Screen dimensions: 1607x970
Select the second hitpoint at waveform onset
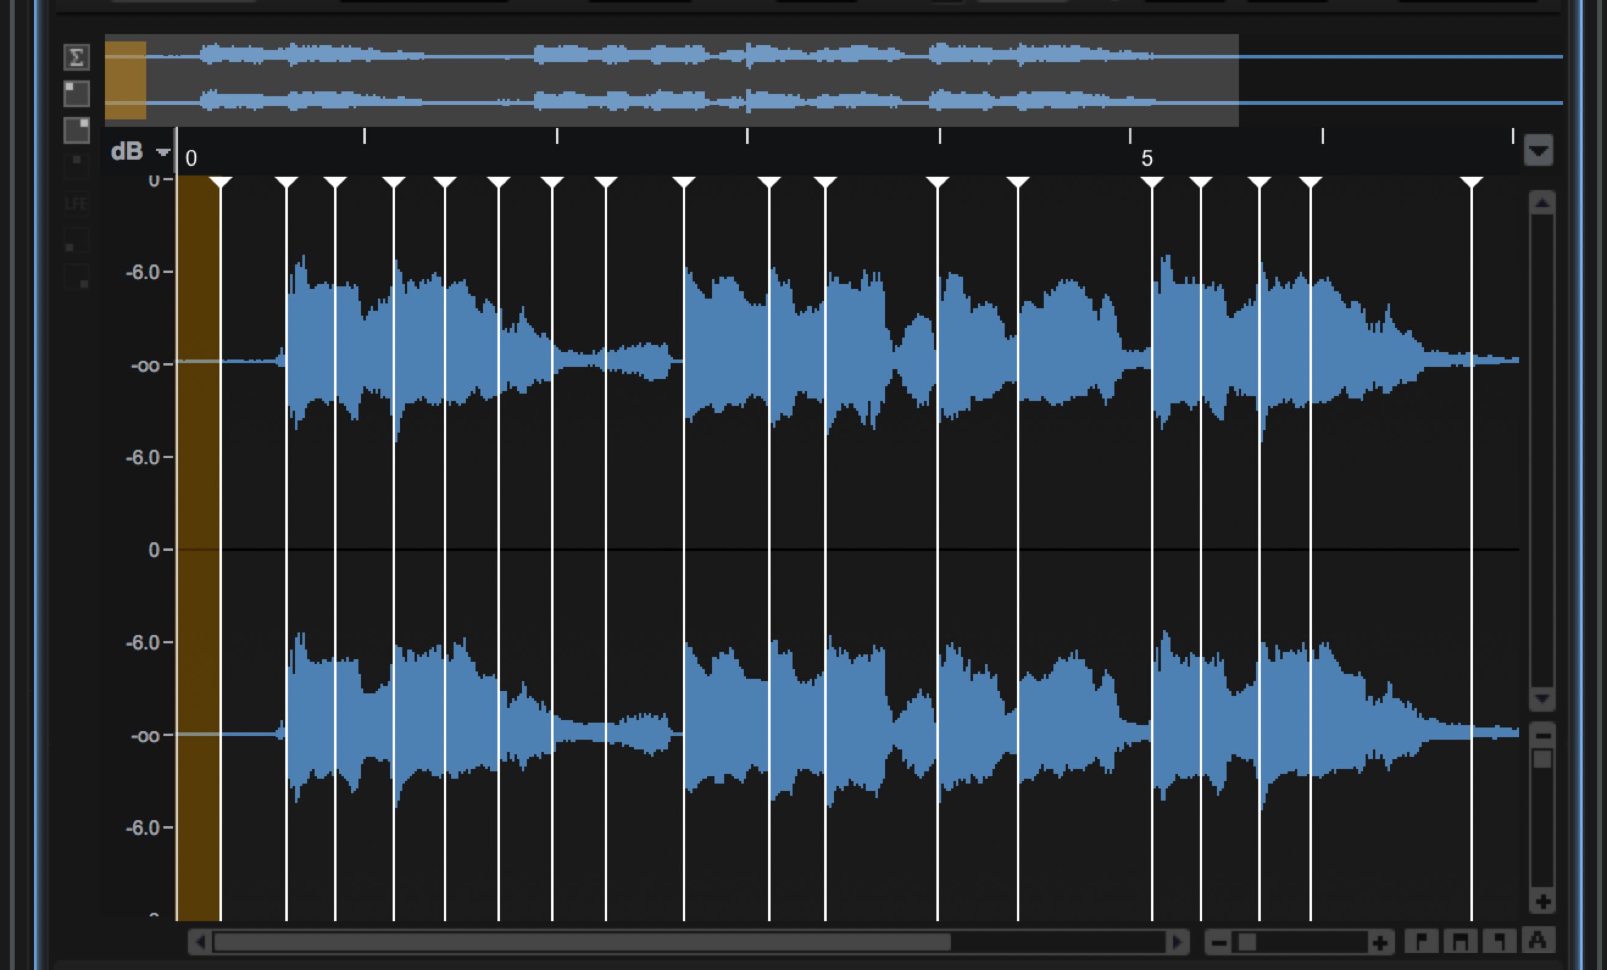tap(287, 183)
